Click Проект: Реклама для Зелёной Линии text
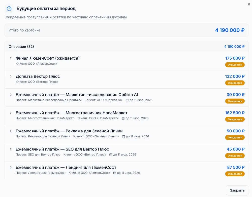Image resolution: width=252 pixels, height=197 pixels. coord(43,137)
